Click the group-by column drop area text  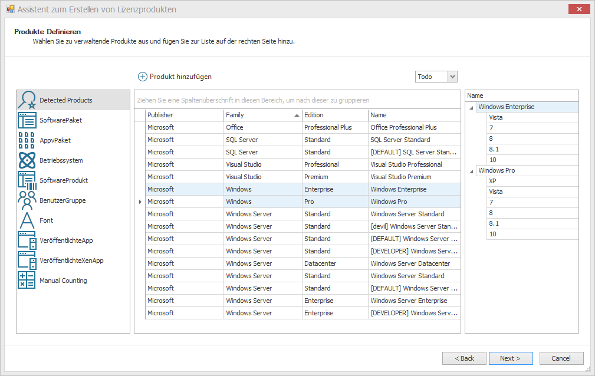point(253,100)
